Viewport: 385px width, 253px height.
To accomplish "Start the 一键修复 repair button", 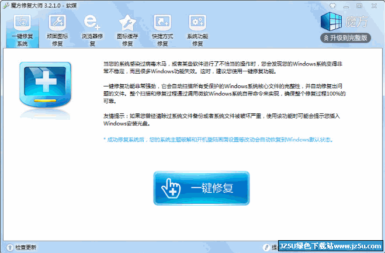I will tap(202, 188).
